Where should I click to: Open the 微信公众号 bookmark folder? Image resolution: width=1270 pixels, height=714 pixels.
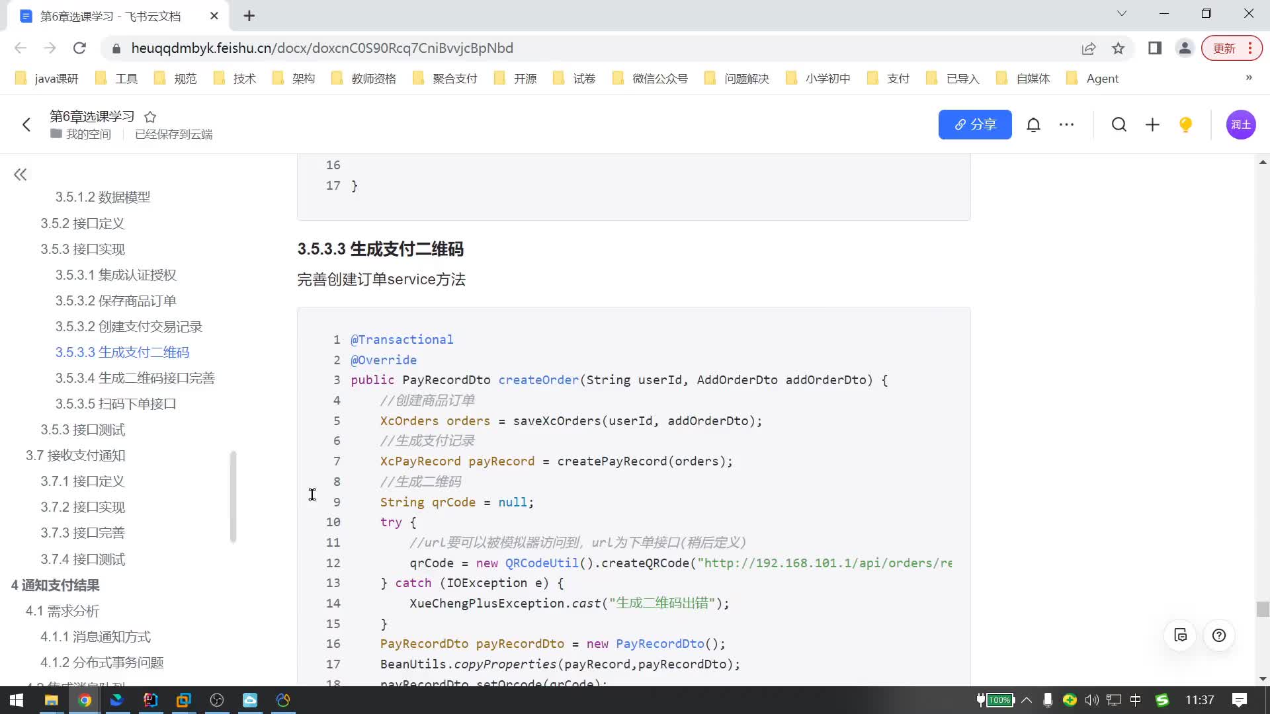650,79
